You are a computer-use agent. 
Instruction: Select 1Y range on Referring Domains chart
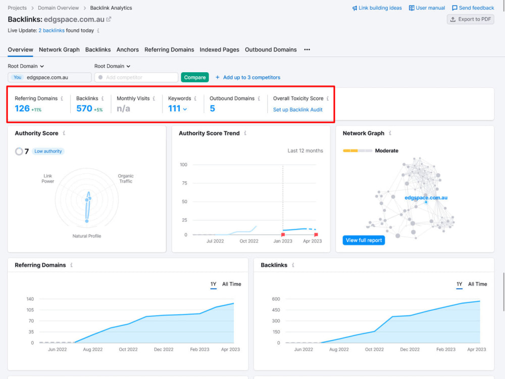click(x=213, y=284)
